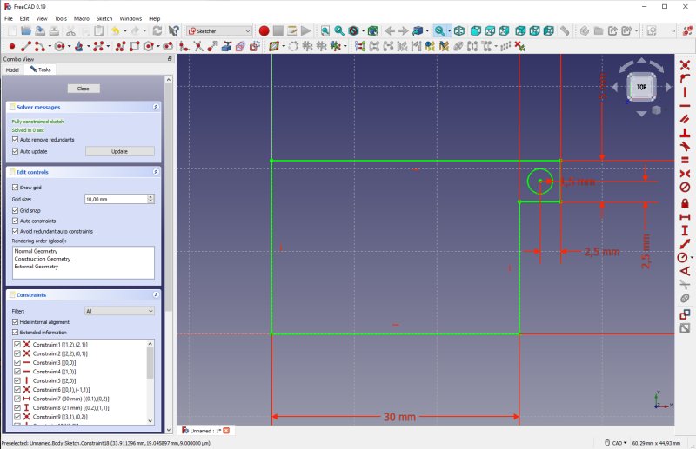The height and width of the screenshot is (449, 696).
Task: Toggle Extended information checkbox
Action: pyautogui.click(x=15, y=332)
